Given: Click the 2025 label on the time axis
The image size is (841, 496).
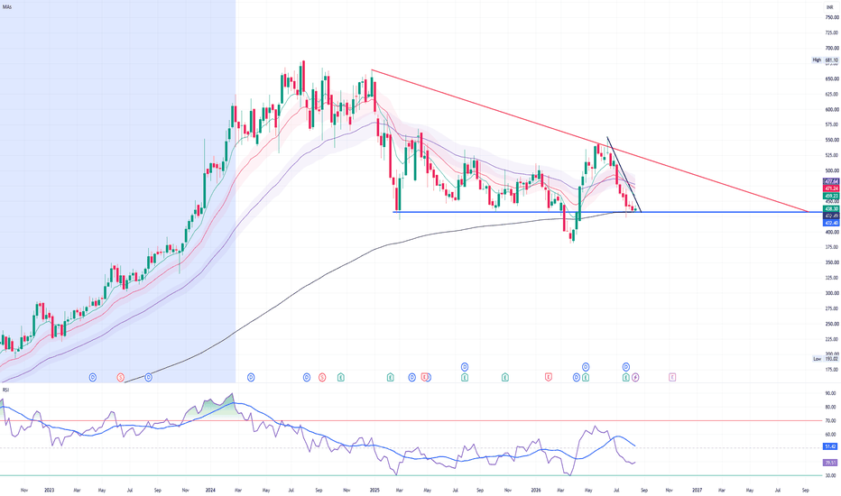Looking at the screenshot, I should 374,490.
